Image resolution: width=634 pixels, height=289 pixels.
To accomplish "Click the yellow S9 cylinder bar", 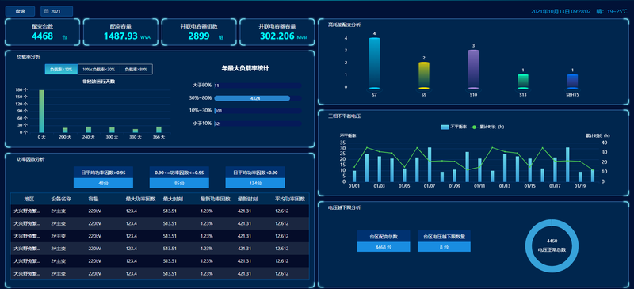I will pos(424,75).
